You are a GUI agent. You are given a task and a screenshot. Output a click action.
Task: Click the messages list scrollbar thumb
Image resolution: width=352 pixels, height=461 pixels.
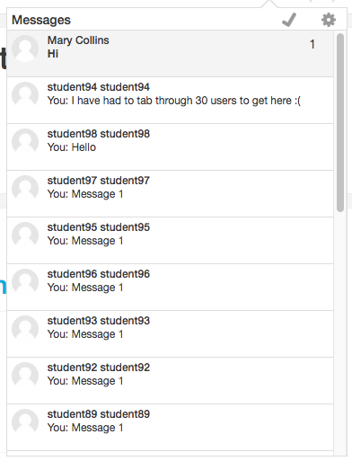(340, 123)
